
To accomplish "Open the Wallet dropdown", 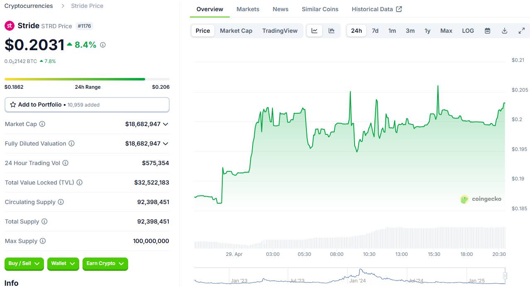I will point(63,264).
